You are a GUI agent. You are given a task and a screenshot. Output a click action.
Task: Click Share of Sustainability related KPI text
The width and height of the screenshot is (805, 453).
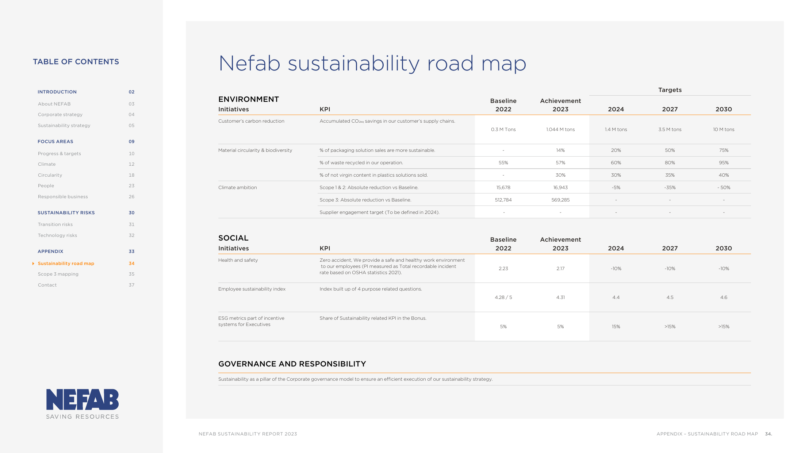(373, 318)
